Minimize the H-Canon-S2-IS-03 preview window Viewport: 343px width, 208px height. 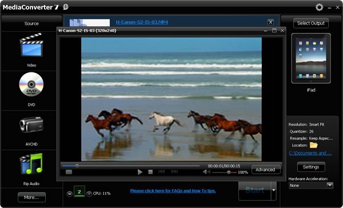266,31
